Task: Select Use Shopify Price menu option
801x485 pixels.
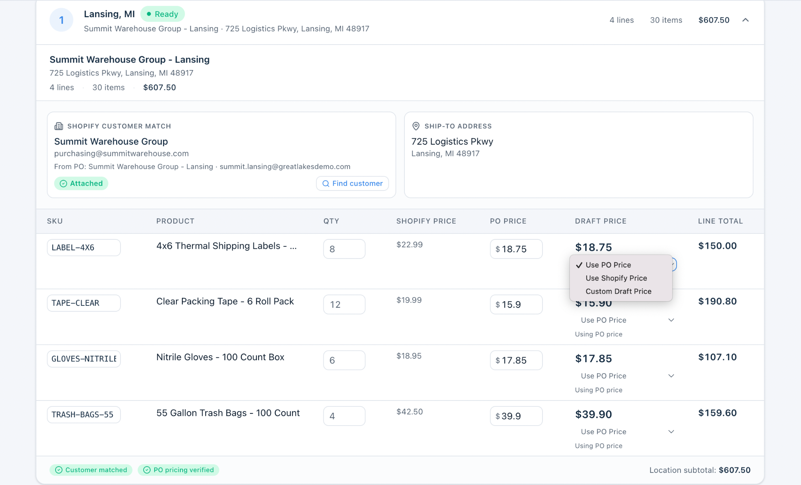Action: coord(621,278)
